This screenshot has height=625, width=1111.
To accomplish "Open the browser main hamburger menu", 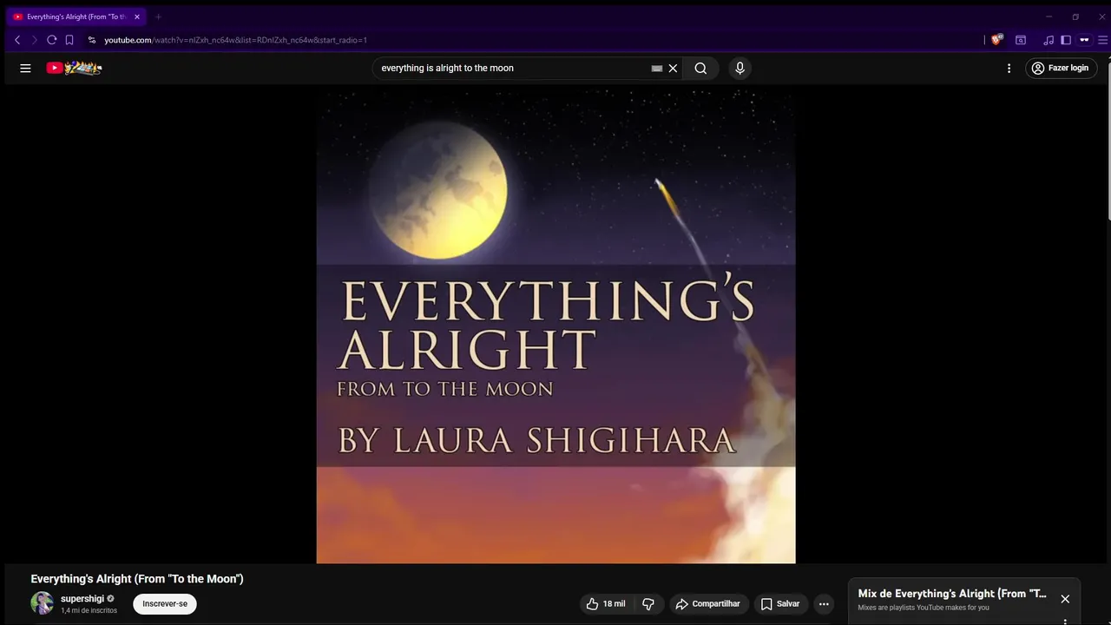I will click(1103, 40).
